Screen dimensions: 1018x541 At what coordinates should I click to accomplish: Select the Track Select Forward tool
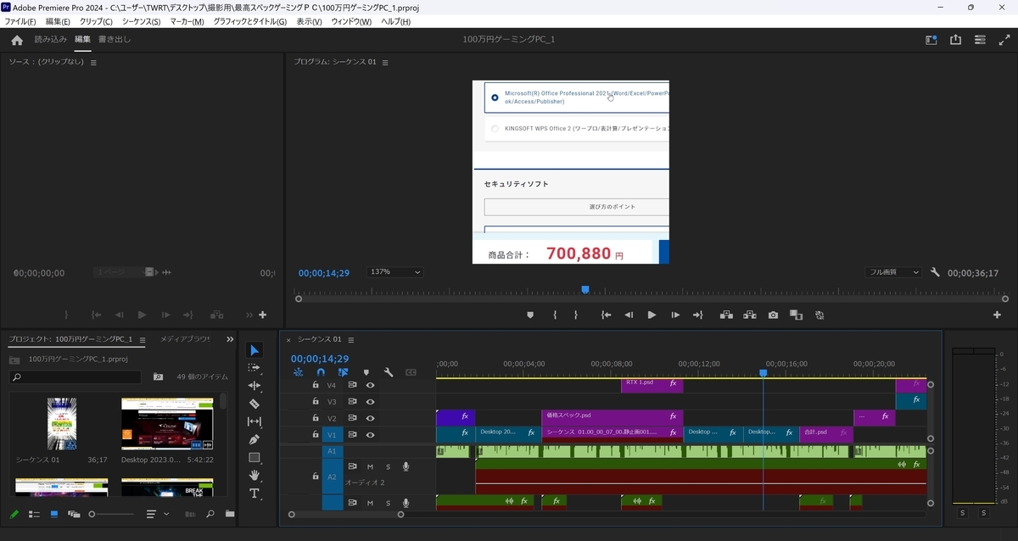pos(255,368)
